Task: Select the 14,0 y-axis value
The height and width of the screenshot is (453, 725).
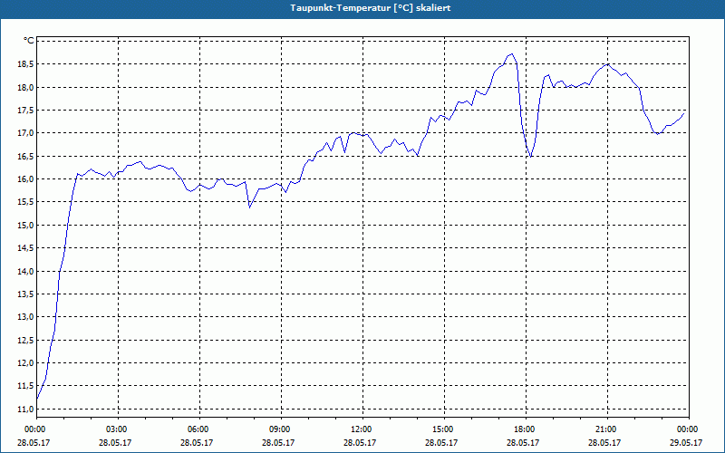Action: coord(26,271)
